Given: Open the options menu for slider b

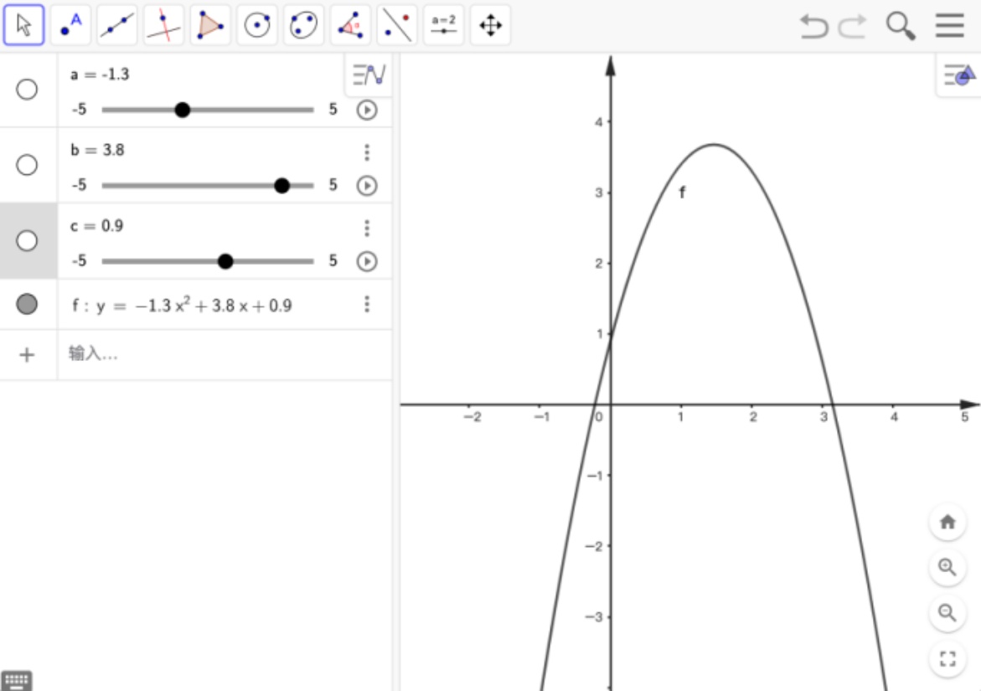Looking at the screenshot, I should coord(366,152).
